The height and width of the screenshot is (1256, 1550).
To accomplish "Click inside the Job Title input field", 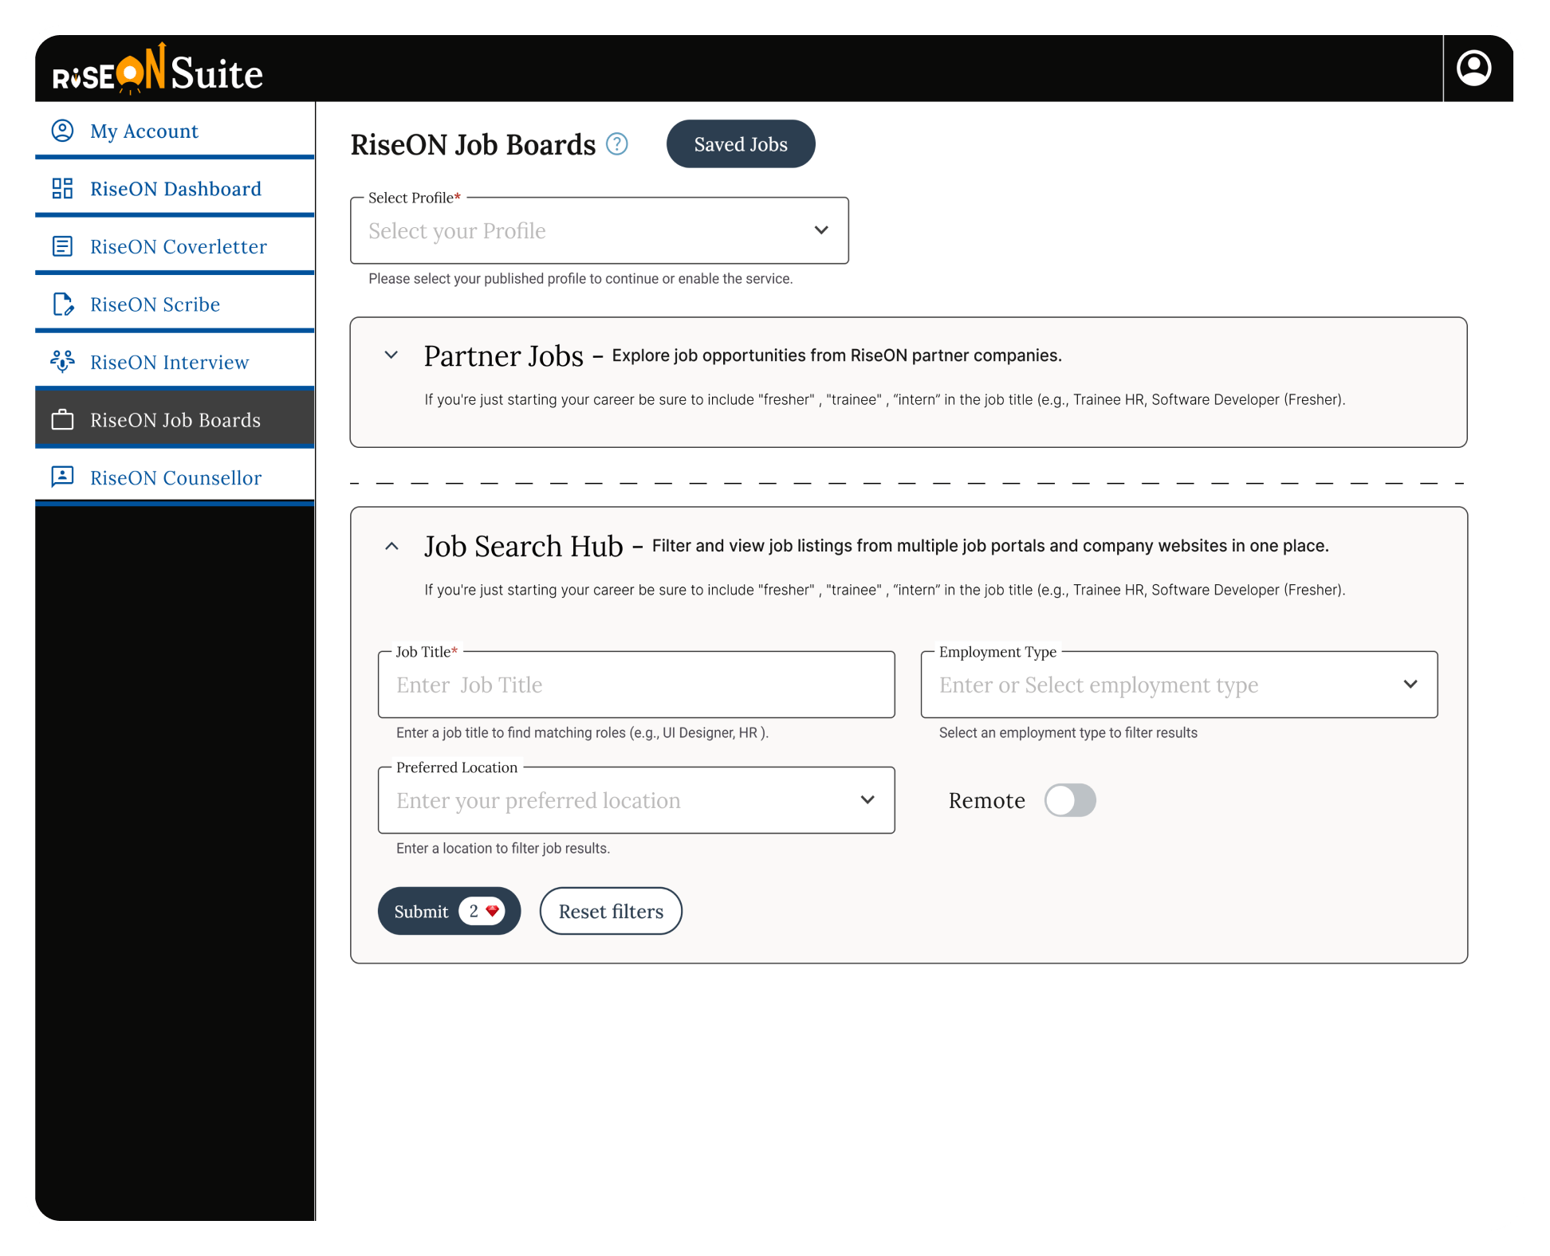I will click(x=636, y=685).
